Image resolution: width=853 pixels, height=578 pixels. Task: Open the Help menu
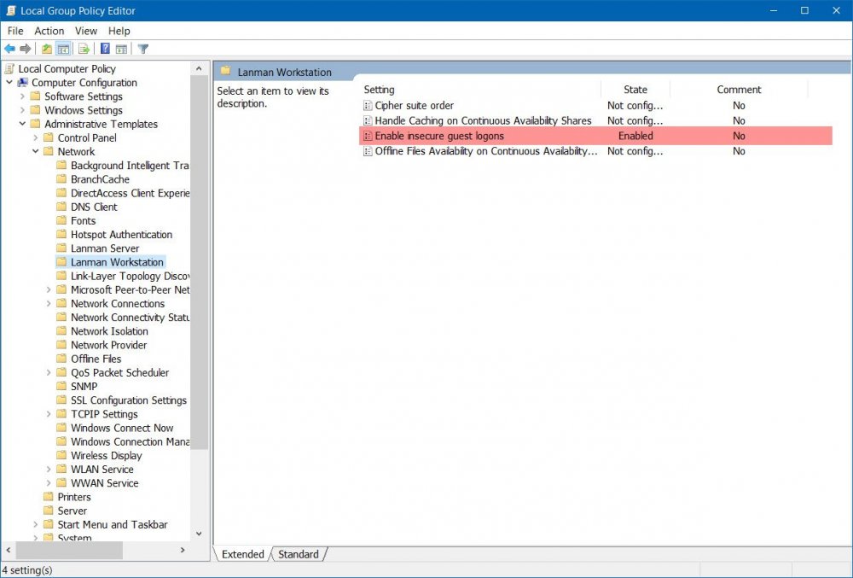(119, 31)
